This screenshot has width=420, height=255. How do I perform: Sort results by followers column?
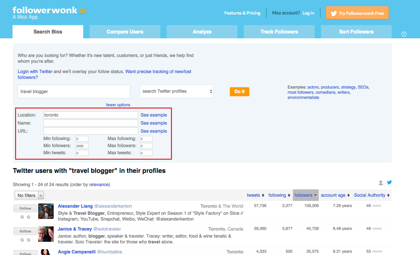click(306, 195)
